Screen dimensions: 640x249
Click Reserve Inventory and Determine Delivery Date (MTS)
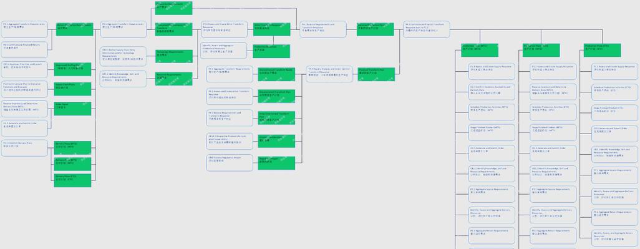24,109
